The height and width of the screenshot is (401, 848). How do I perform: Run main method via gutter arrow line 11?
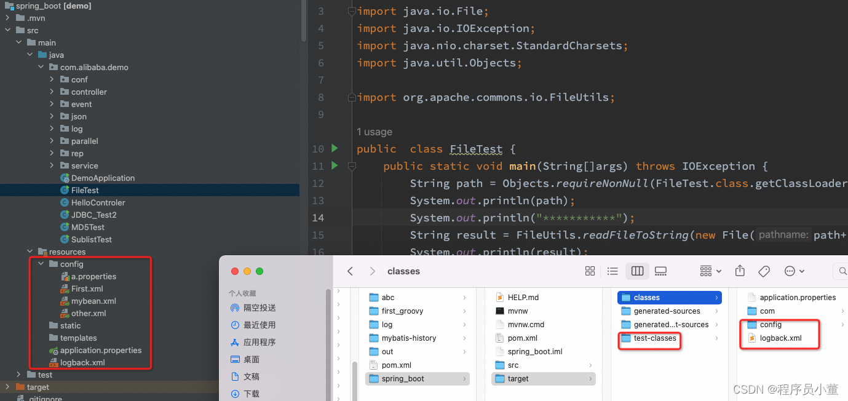pos(335,165)
